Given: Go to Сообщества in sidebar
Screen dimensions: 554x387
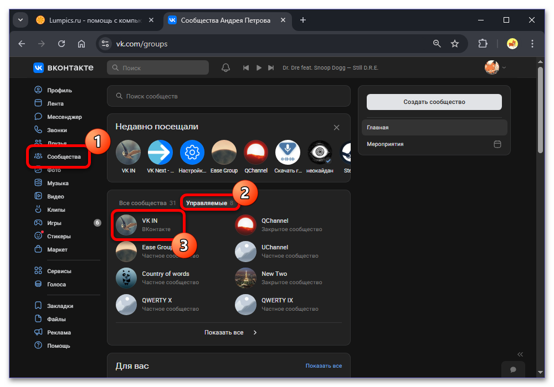Looking at the screenshot, I should point(58,156).
